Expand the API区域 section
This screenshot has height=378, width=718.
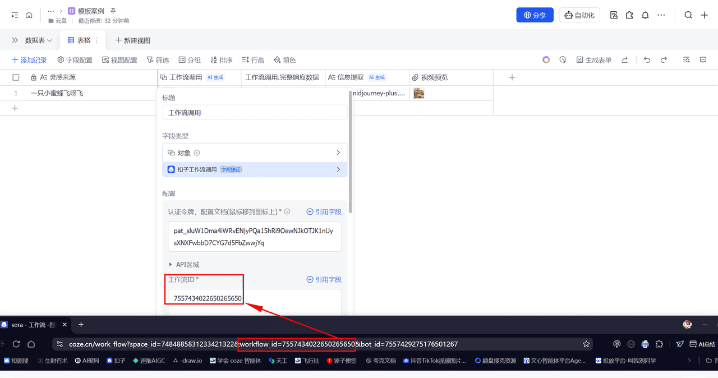click(185, 264)
